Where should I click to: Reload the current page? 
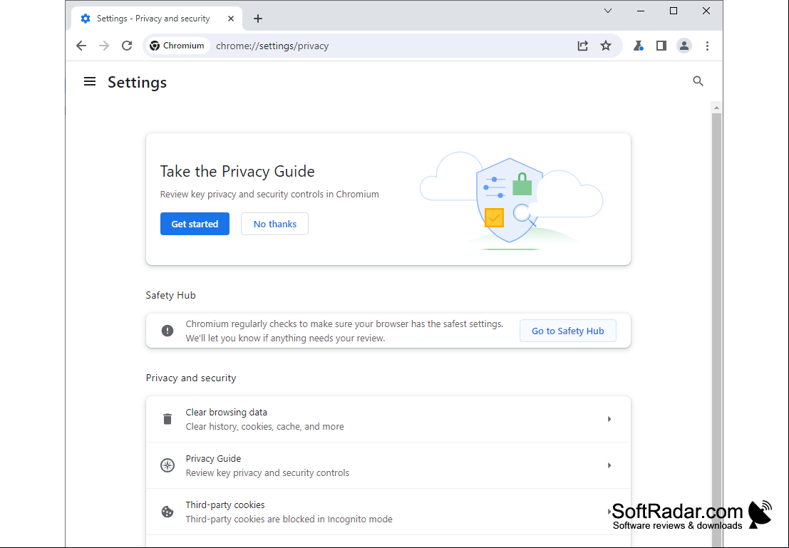(x=127, y=46)
